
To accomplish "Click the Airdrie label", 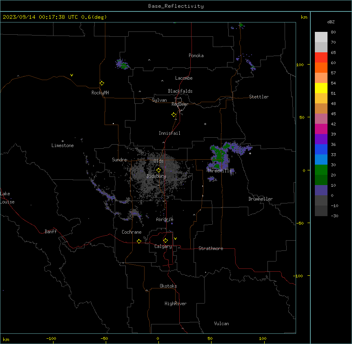I will tap(165, 219).
